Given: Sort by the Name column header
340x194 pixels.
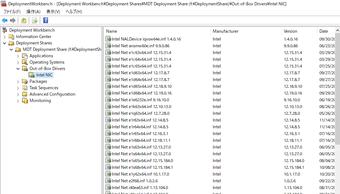Looking at the screenshot, I should (x=157, y=31).
